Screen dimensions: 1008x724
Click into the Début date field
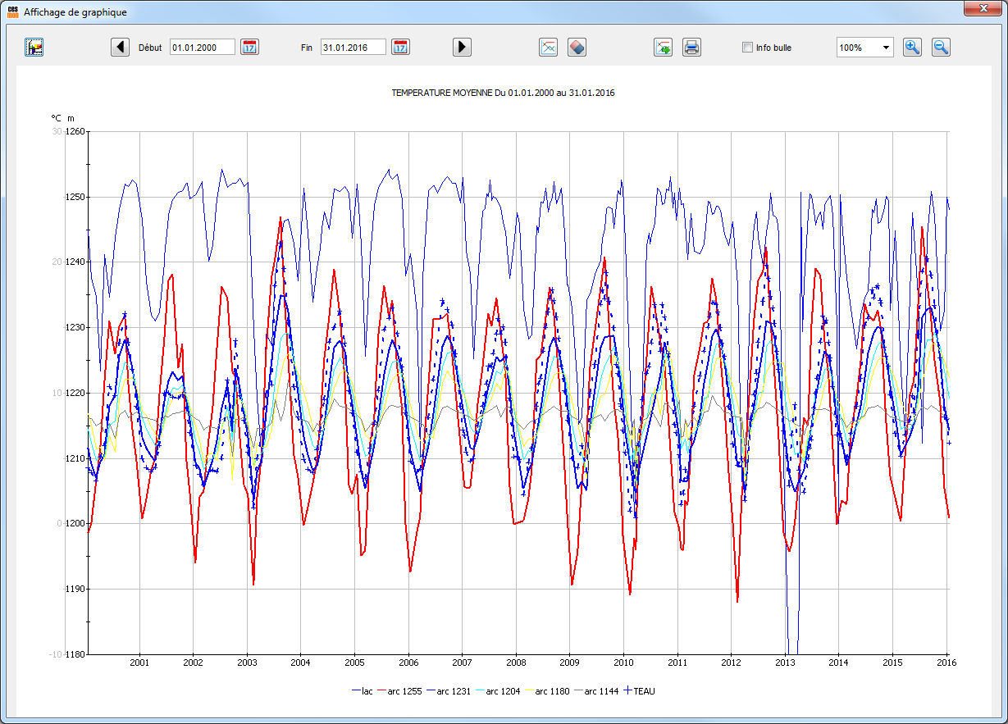point(202,48)
